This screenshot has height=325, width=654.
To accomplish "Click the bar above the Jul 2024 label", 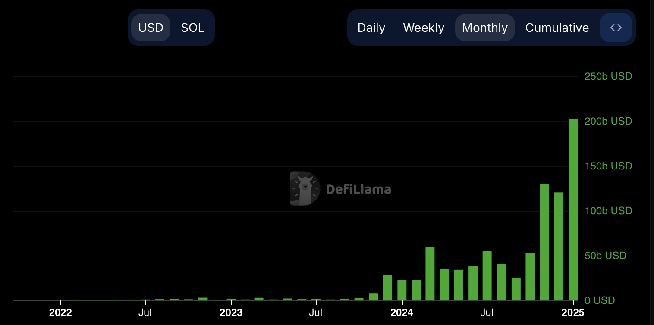I will pos(487,276).
